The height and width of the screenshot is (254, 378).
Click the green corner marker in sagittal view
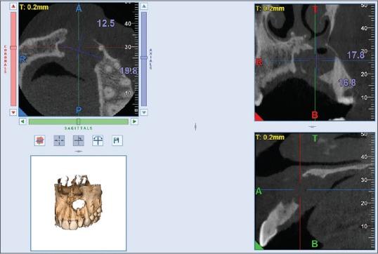[x=259, y=246]
